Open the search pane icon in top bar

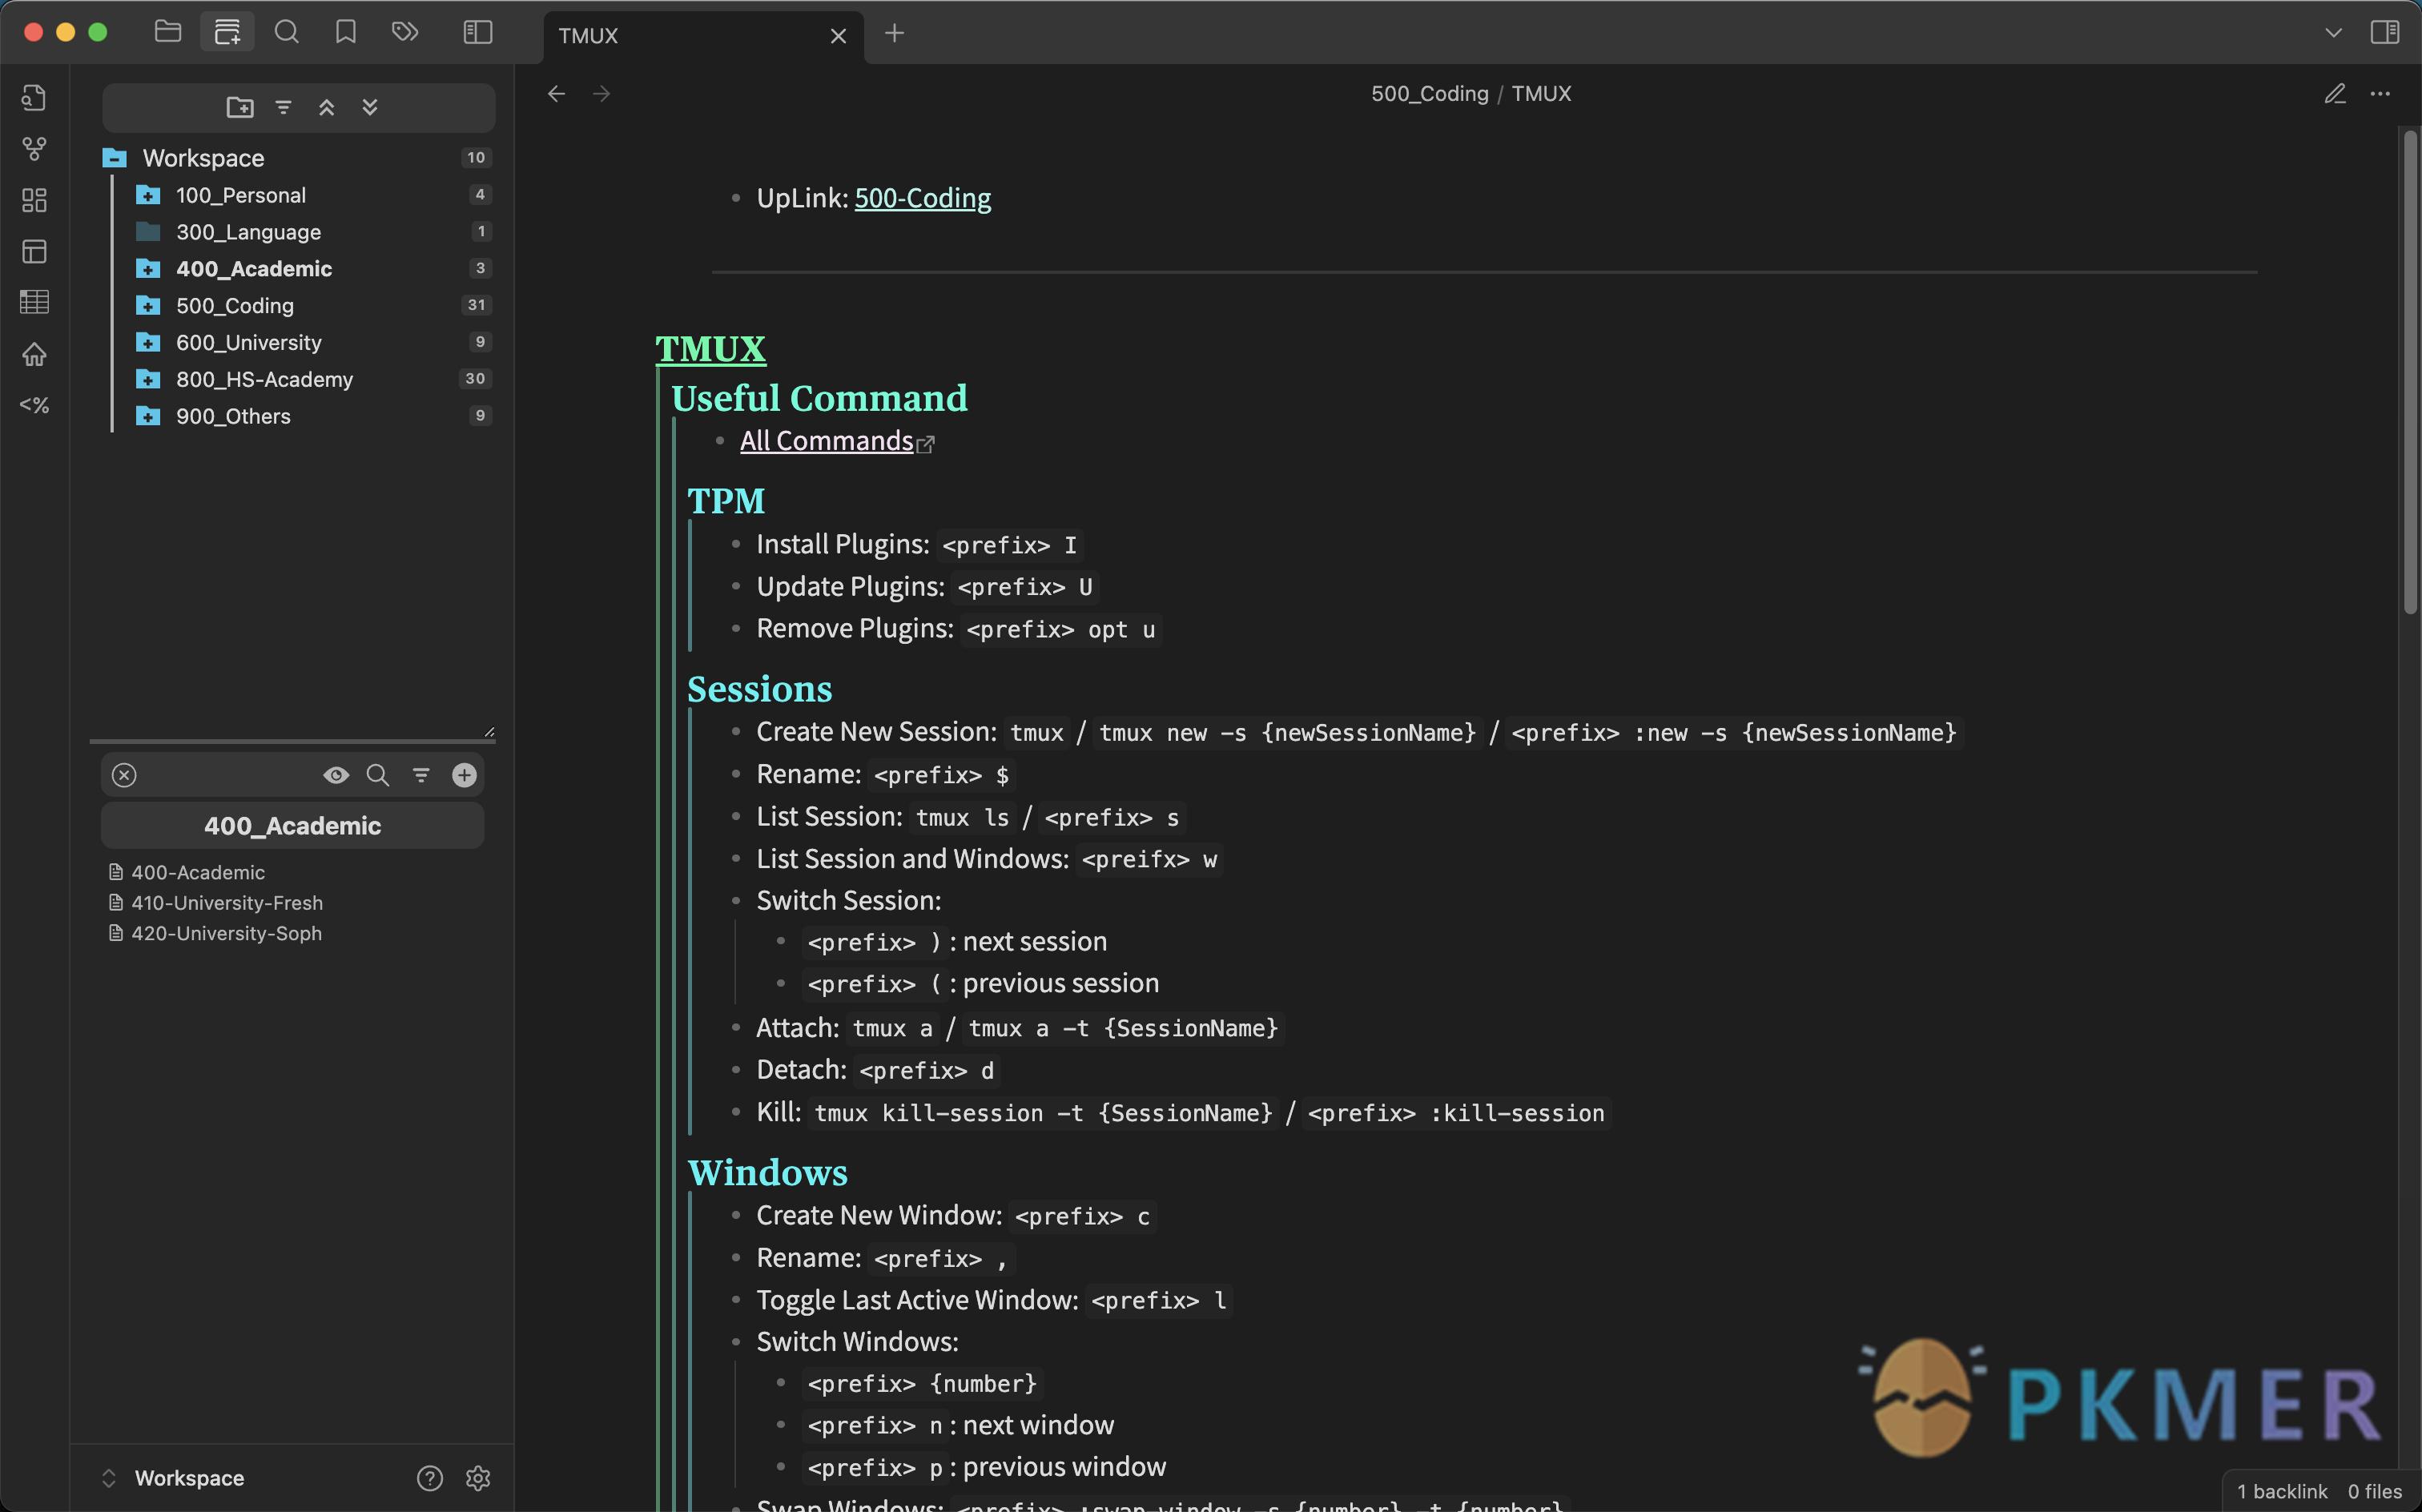click(287, 32)
